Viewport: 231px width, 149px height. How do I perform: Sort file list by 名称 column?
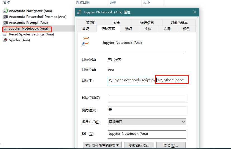pos(7,2)
